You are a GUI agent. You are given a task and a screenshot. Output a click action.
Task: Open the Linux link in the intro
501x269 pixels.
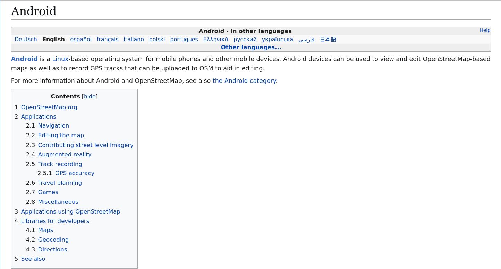60,59
